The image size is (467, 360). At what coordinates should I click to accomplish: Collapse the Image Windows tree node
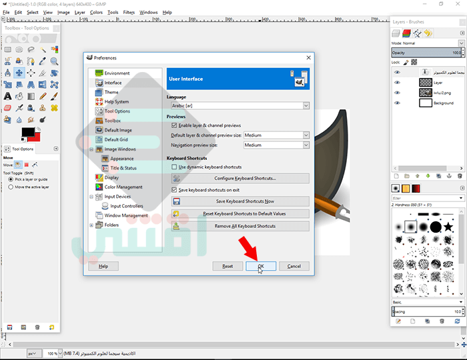coord(91,149)
